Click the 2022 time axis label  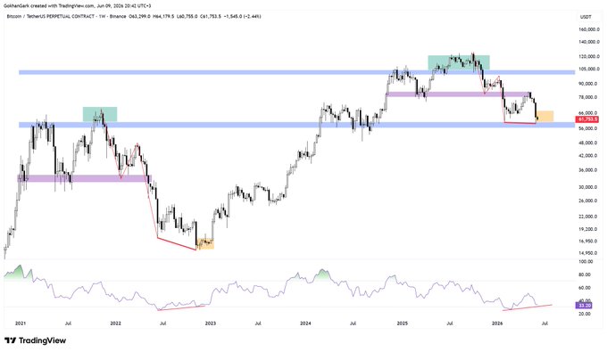115,323
